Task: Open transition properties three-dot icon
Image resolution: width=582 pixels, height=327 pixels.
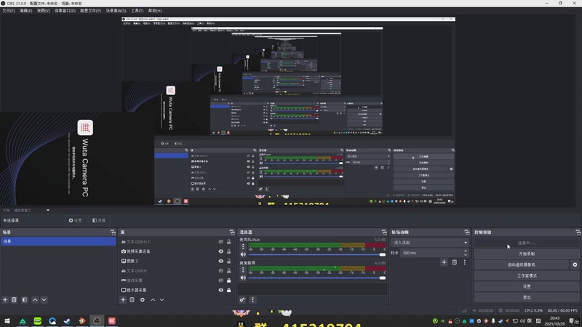Action: (464, 262)
